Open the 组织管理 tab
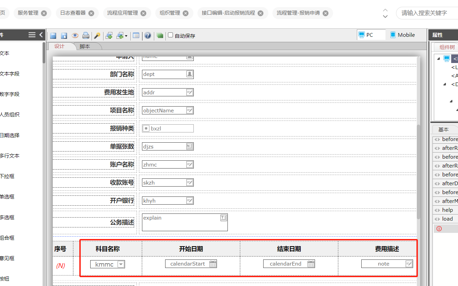 pos(170,13)
